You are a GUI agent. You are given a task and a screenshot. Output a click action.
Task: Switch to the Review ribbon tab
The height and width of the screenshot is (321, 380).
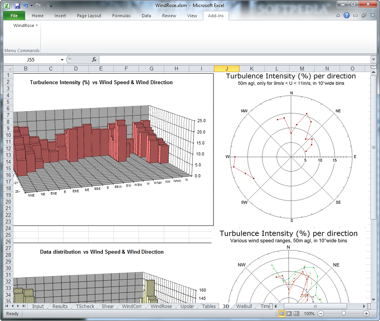coord(169,16)
